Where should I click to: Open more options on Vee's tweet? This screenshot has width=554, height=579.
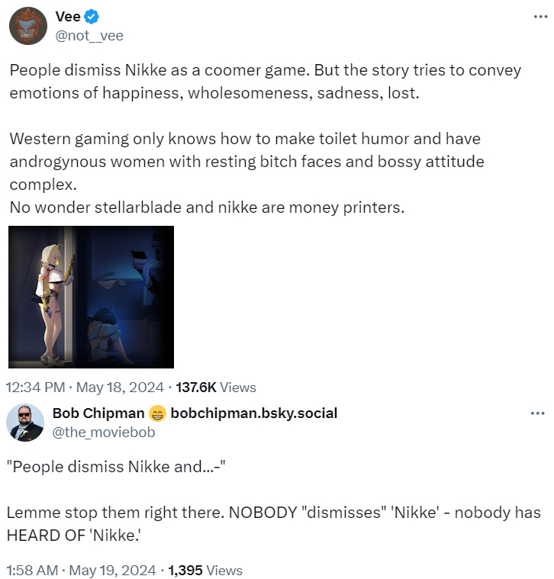[x=537, y=18]
